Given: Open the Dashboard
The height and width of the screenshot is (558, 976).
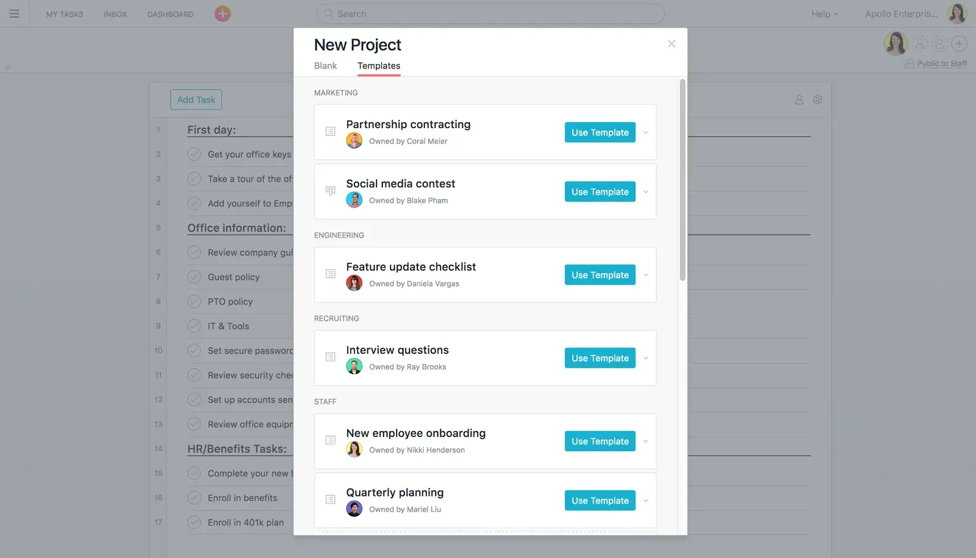Looking at the screenshot, I should [170, 14].
